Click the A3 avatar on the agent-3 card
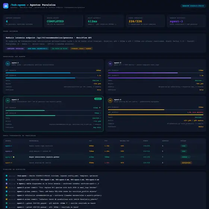Viewport: 209px width, 209px height. tap(8, 100)
